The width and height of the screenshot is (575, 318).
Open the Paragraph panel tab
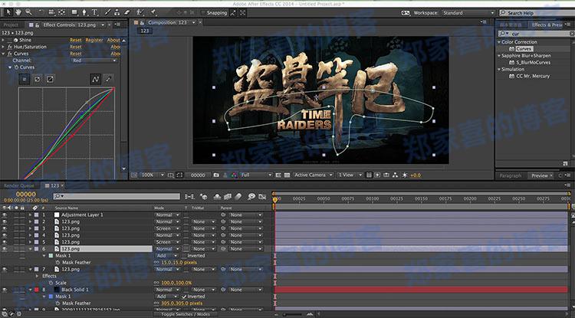511,175
